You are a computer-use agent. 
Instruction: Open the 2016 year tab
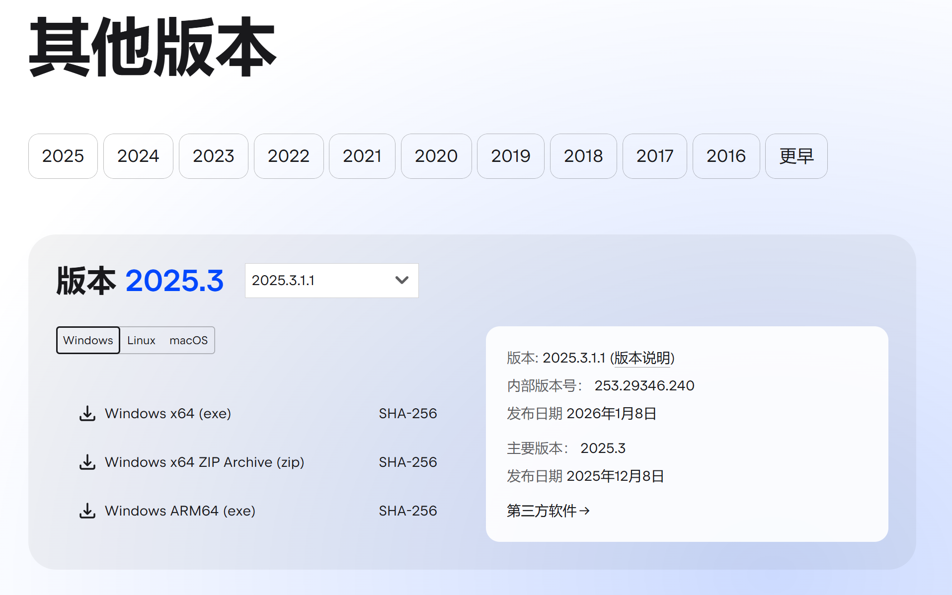(726, 156)
